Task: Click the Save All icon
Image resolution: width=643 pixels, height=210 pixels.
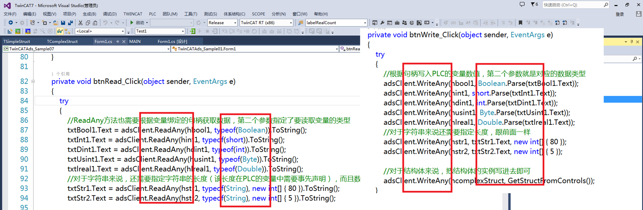Action: click(x=70, y=23)
